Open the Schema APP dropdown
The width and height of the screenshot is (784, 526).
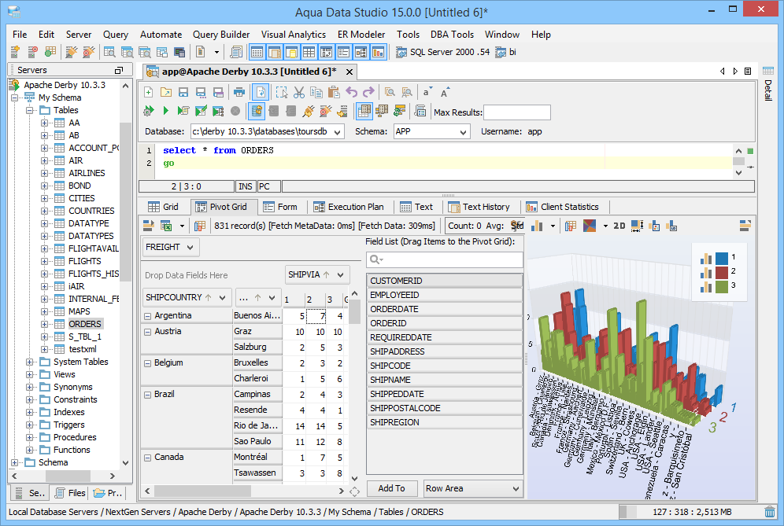coord(463,132)
